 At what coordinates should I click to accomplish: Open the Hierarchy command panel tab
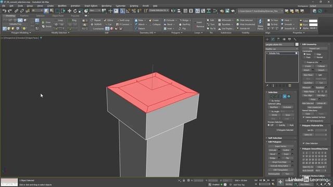click(x=278, y=39)
